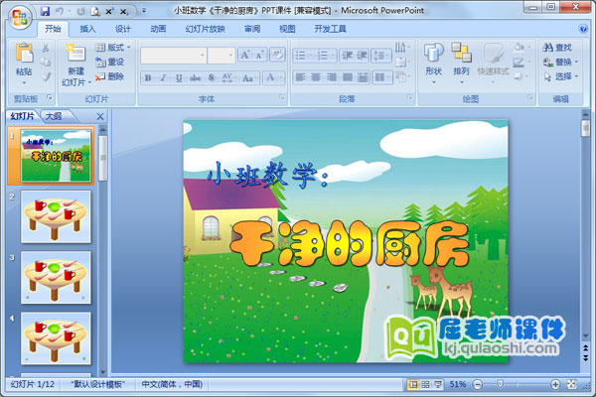The image size is (596, 397).
Task: Click the Undo arrow icon
Action: (60, 11)
